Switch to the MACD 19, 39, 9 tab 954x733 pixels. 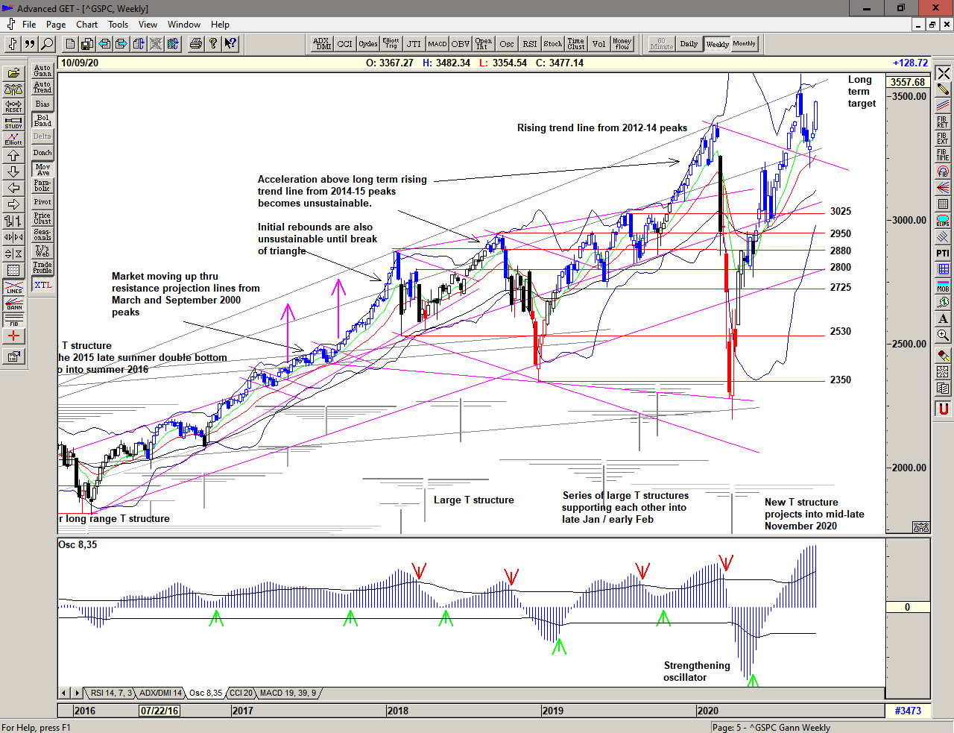(x=288, y=693)
